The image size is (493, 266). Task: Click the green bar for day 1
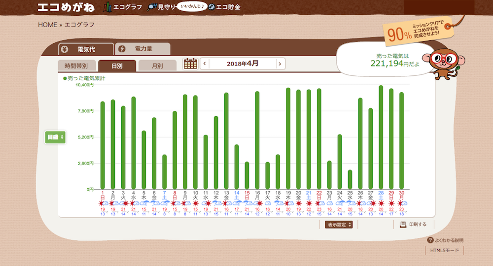(x=103, y=145)
